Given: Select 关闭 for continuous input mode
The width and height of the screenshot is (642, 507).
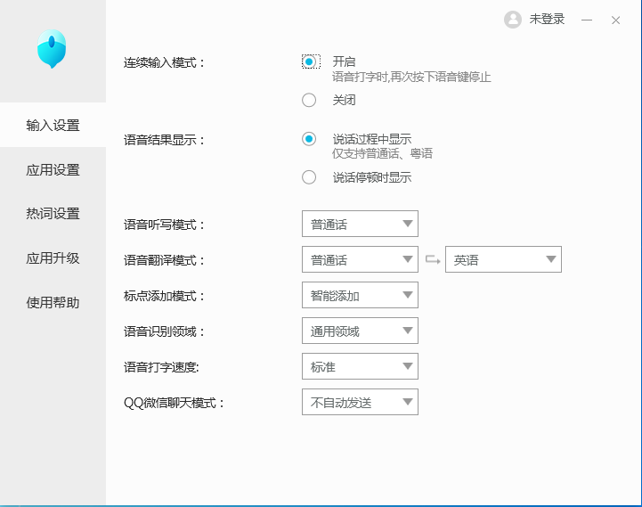Looking at the screenshot, I should point(309,100).
